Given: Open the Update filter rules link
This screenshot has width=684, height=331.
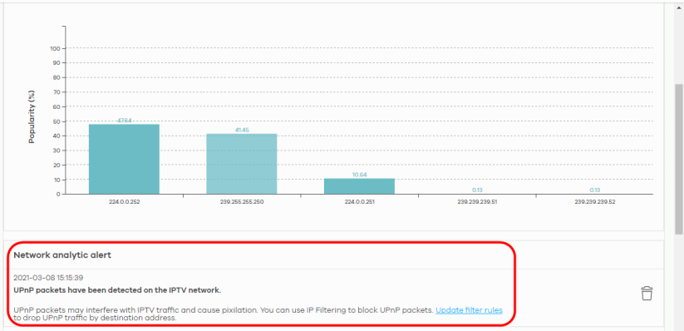Looking at the screenshot, I should pos(469,310).
